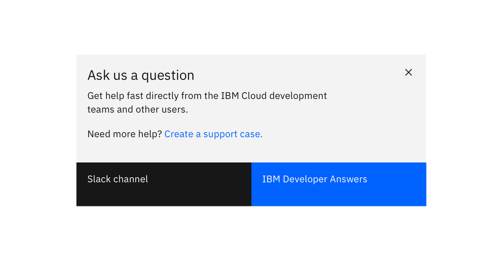Image resolution: width=503 pixels, height=261 pixels.
Task: Choose the dark Slack channel option
Action: pos(163,184)
